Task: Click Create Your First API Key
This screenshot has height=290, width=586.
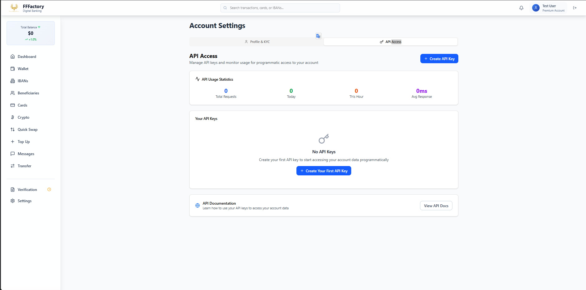Action: coord(324,171)
